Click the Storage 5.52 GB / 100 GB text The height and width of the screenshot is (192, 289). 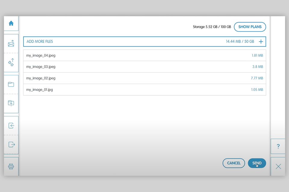212,27
